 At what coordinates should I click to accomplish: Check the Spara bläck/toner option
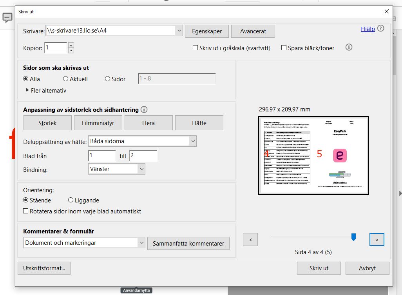pos(284,47)
